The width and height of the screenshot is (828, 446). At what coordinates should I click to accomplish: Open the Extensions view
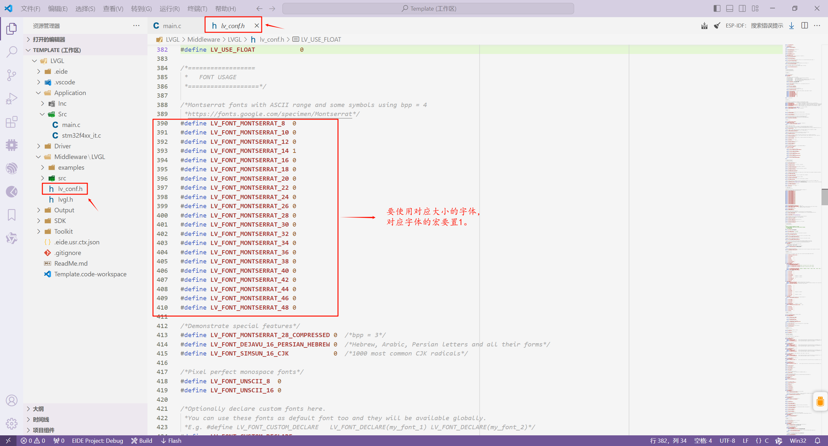point(12,122)
